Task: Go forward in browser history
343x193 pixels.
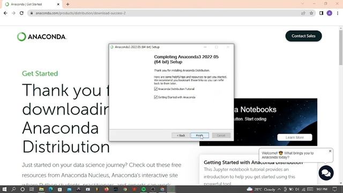Action: [13, 13]
